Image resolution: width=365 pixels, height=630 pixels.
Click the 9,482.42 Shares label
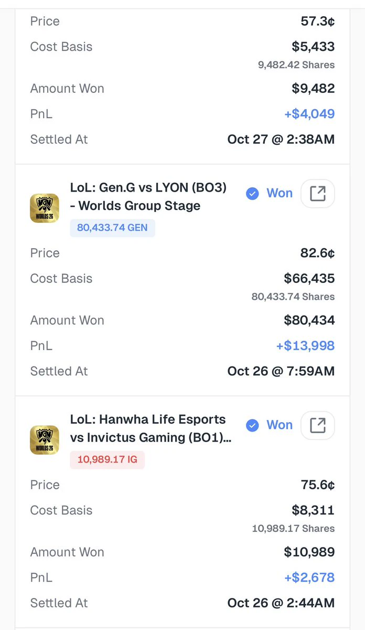296,65
